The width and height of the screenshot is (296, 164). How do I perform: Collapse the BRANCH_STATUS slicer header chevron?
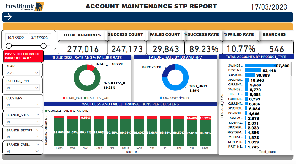pyautogui.click(x=38, y=130)
